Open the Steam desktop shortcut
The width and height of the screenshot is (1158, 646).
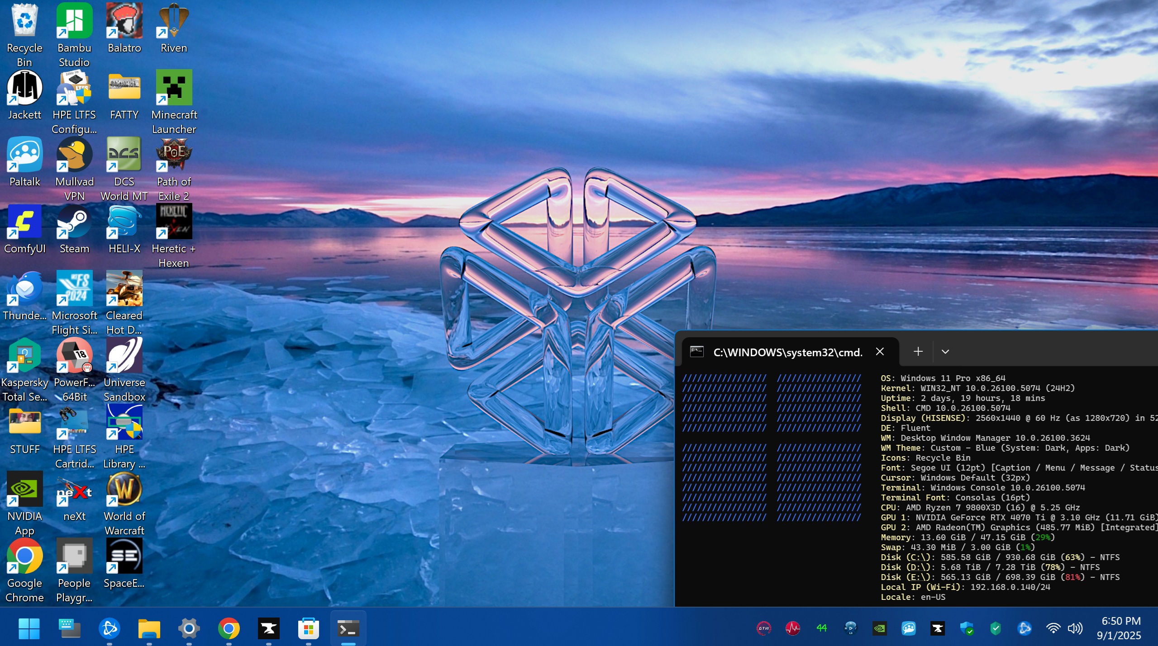(x=74, y=222)
